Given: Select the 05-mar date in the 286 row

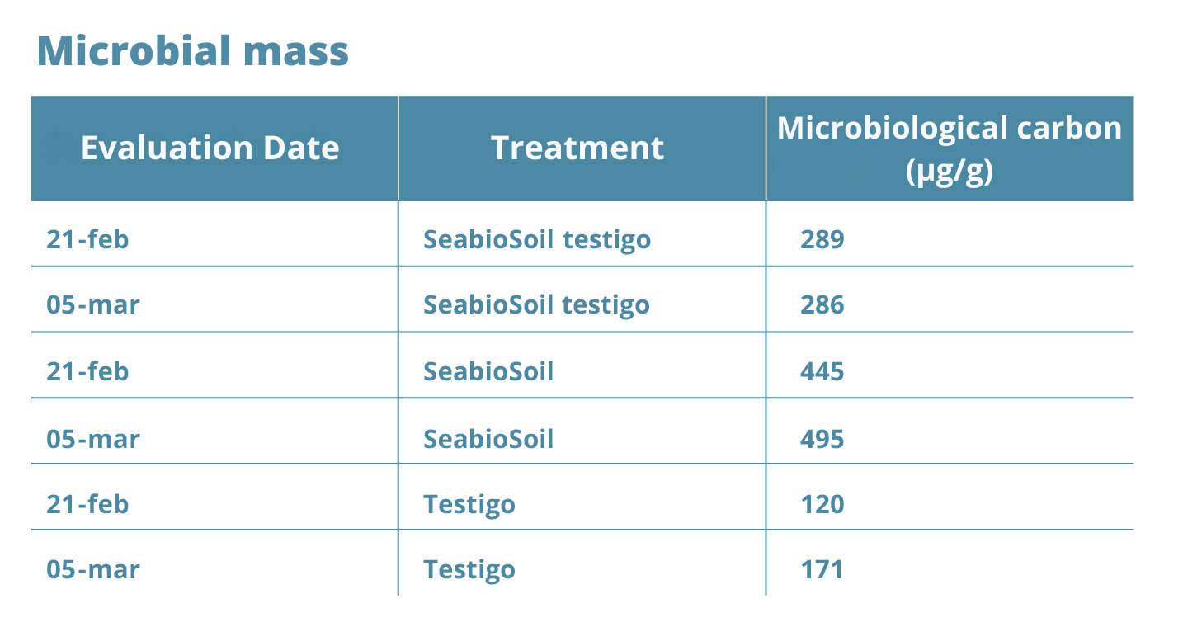Looking at the screenshot, I should (93, 305).
